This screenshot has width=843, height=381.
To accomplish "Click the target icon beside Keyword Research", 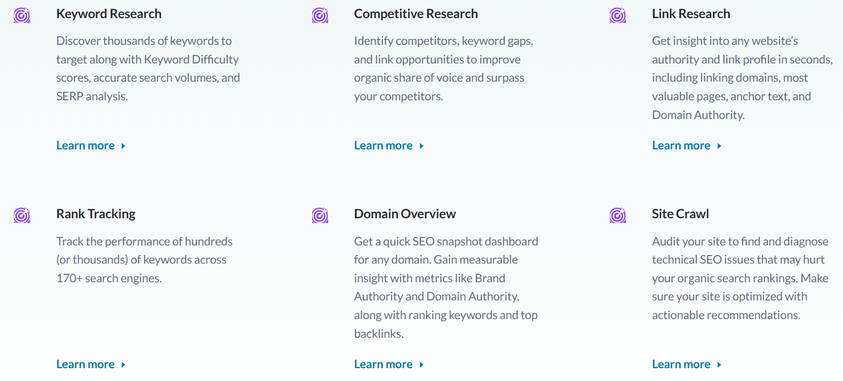I will click(22, 15).
